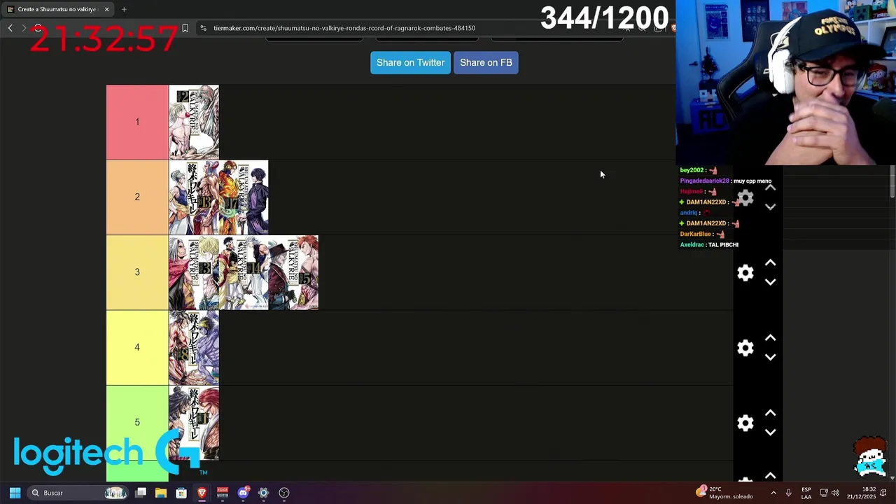
Task: Select the last manga cover in tier 3
Action: [294, 272]
